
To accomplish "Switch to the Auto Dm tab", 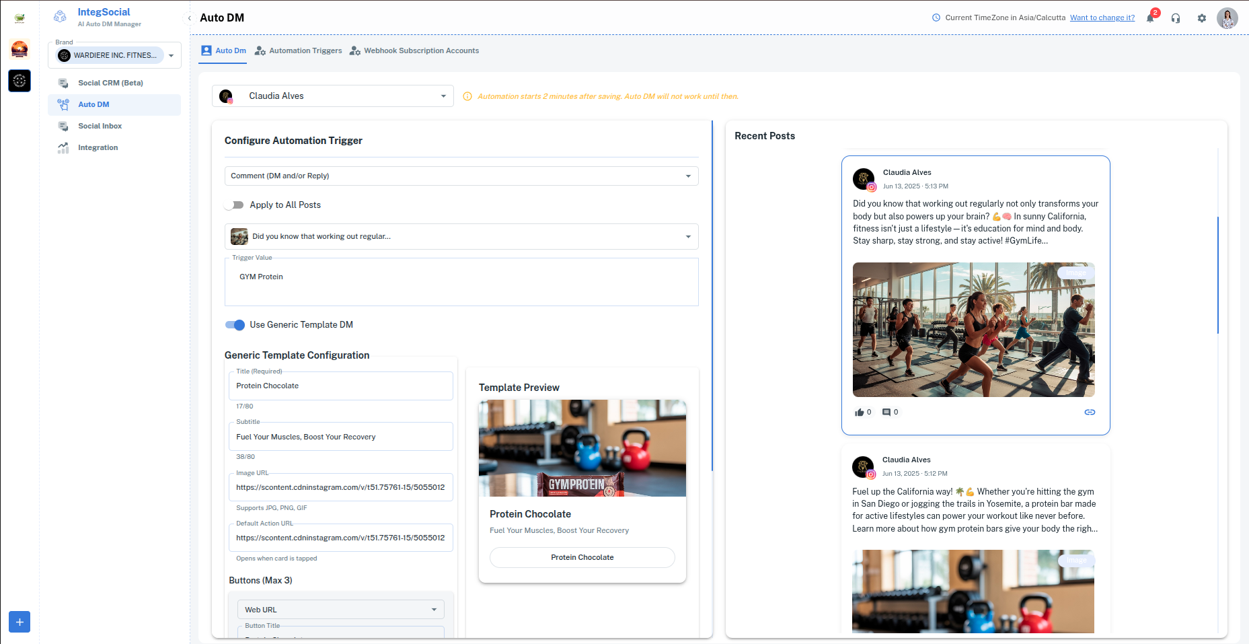I will 224,50.
